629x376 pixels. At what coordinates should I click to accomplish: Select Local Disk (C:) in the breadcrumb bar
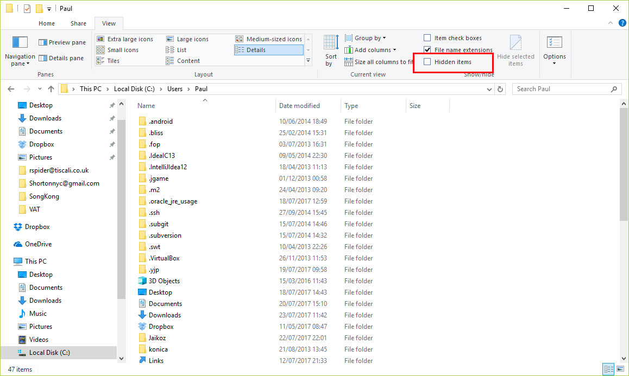134,88
